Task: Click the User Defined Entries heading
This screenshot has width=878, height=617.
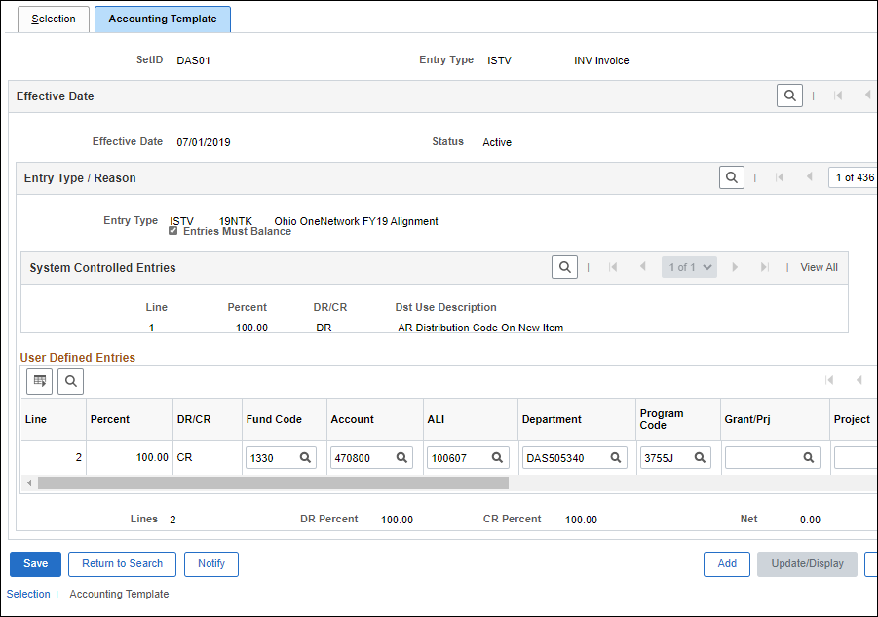Action: pyautogui.click(x=78, y=357)
